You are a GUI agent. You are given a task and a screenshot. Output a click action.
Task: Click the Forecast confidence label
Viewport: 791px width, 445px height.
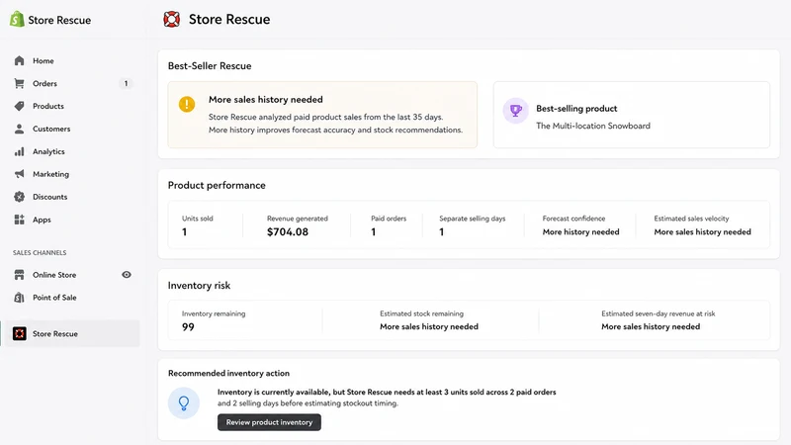pos(573,219)
